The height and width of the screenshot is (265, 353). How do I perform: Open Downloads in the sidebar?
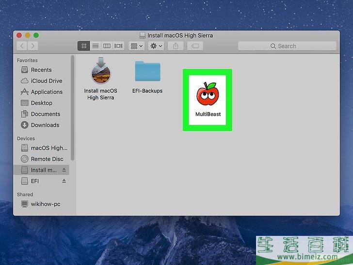[x=40, y=125]
